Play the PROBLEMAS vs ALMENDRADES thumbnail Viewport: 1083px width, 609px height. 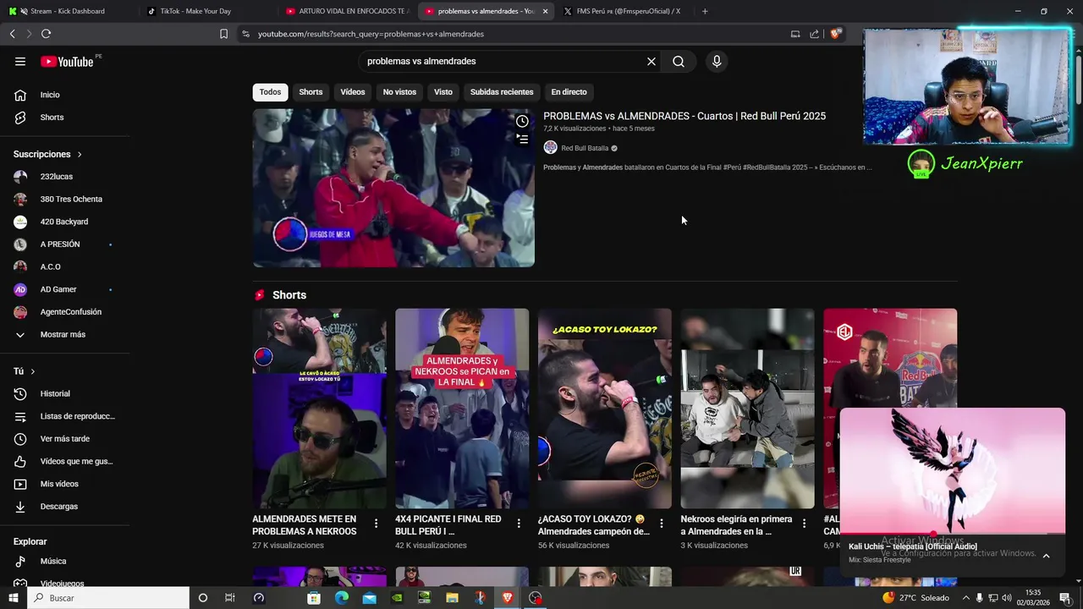[x=393, y=188]
